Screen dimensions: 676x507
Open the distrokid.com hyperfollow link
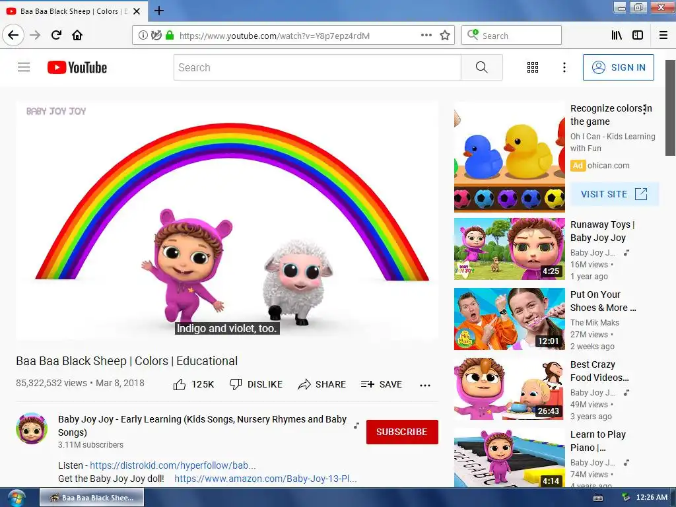(173, 465)
